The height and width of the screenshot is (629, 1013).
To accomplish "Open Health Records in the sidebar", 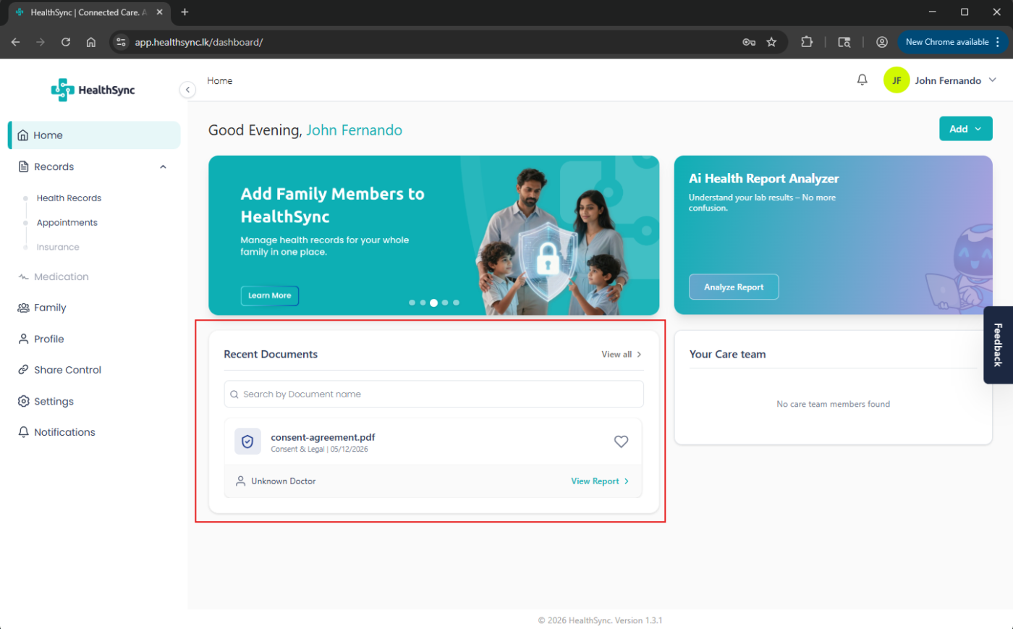I will 69,198.
